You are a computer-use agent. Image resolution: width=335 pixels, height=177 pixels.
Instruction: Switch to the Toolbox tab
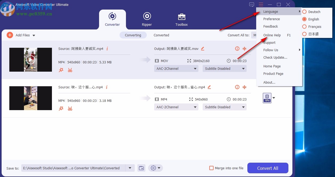(181, 19)
